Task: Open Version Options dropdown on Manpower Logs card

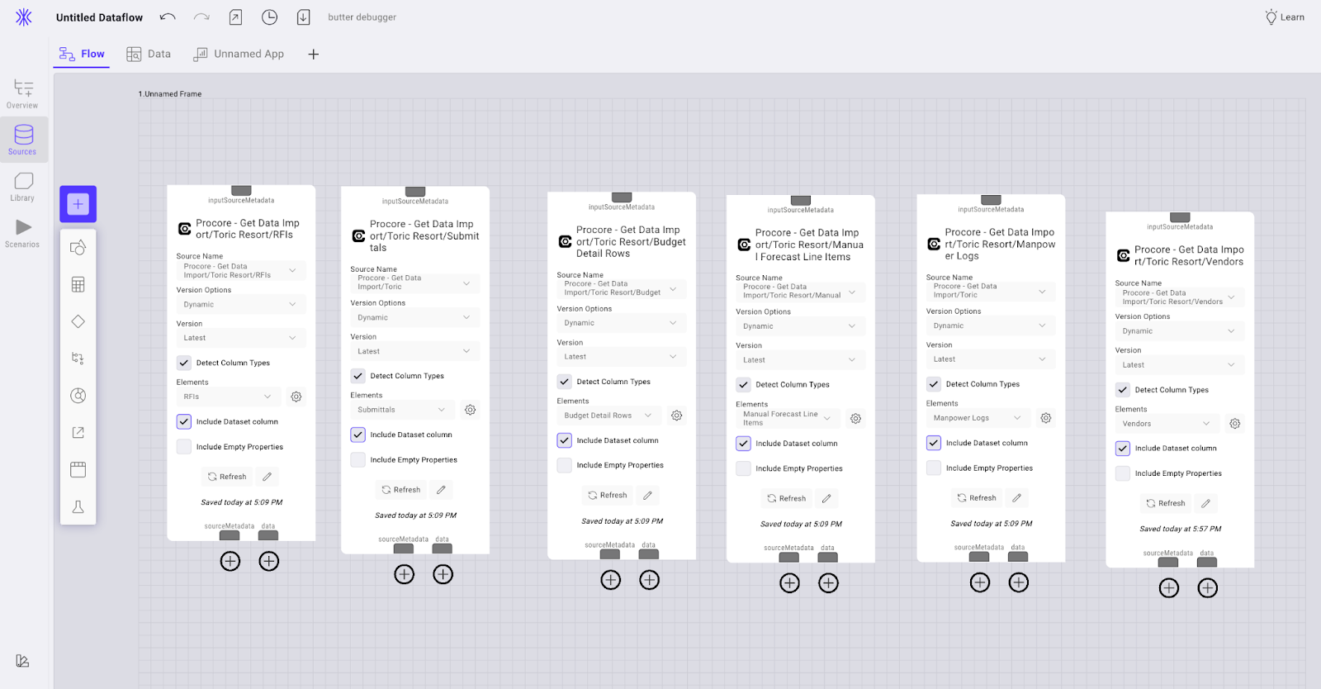Action: click(x=991, y=325)
